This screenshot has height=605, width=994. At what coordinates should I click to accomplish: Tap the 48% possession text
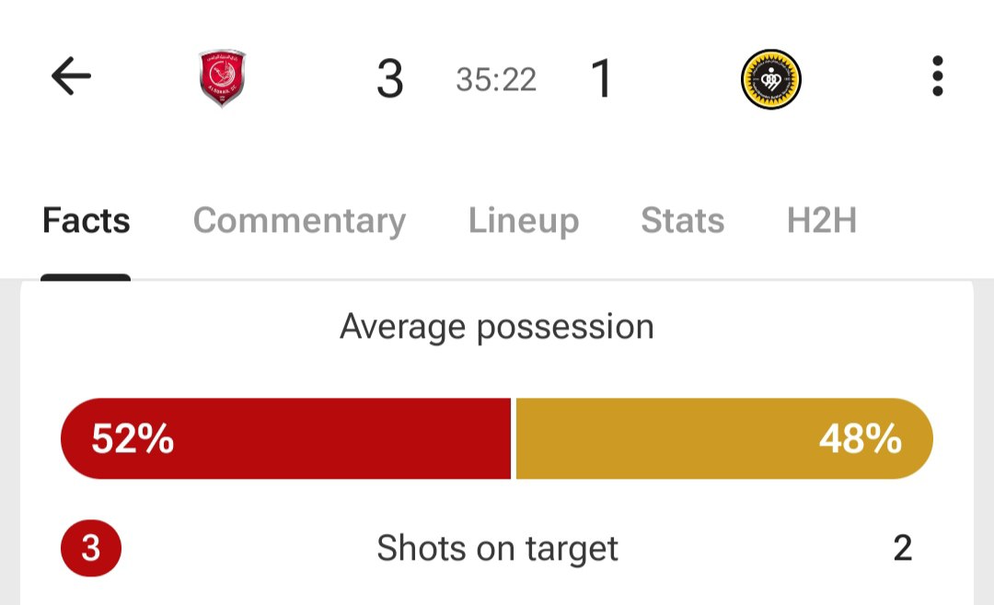tap(861, 439)
